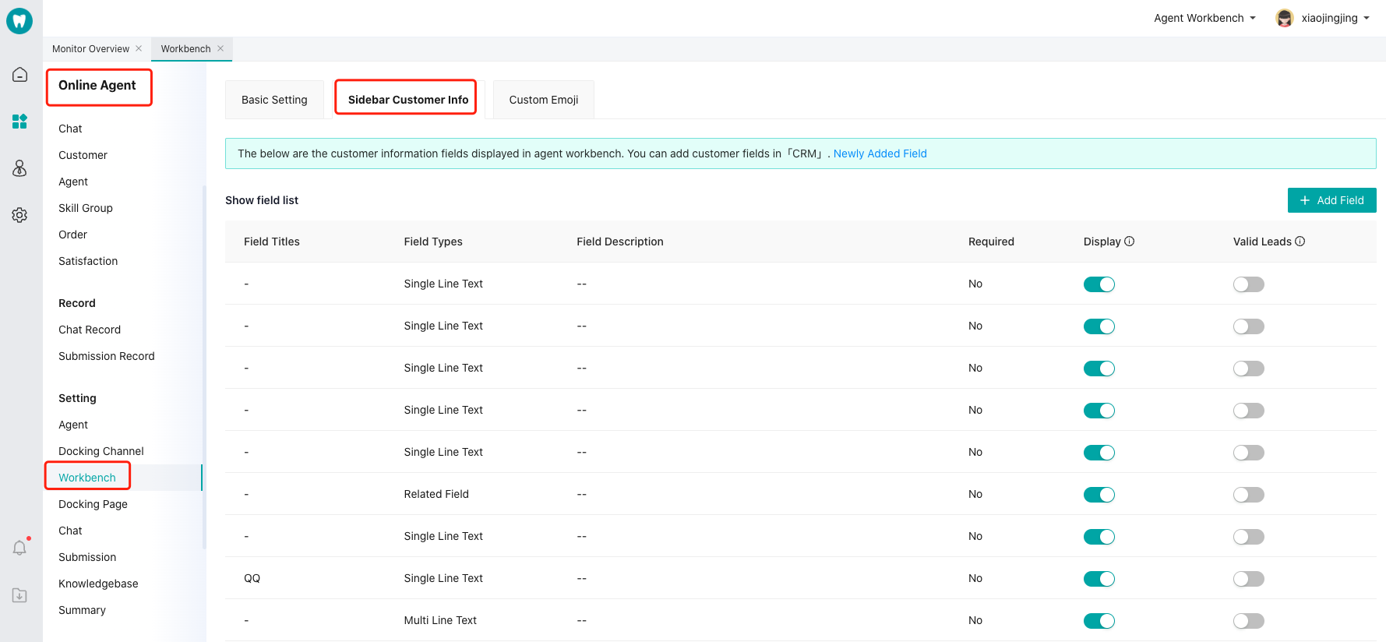Open Submission under Setting
Screen dimensions: 1386x642
[x=87, y=557]
